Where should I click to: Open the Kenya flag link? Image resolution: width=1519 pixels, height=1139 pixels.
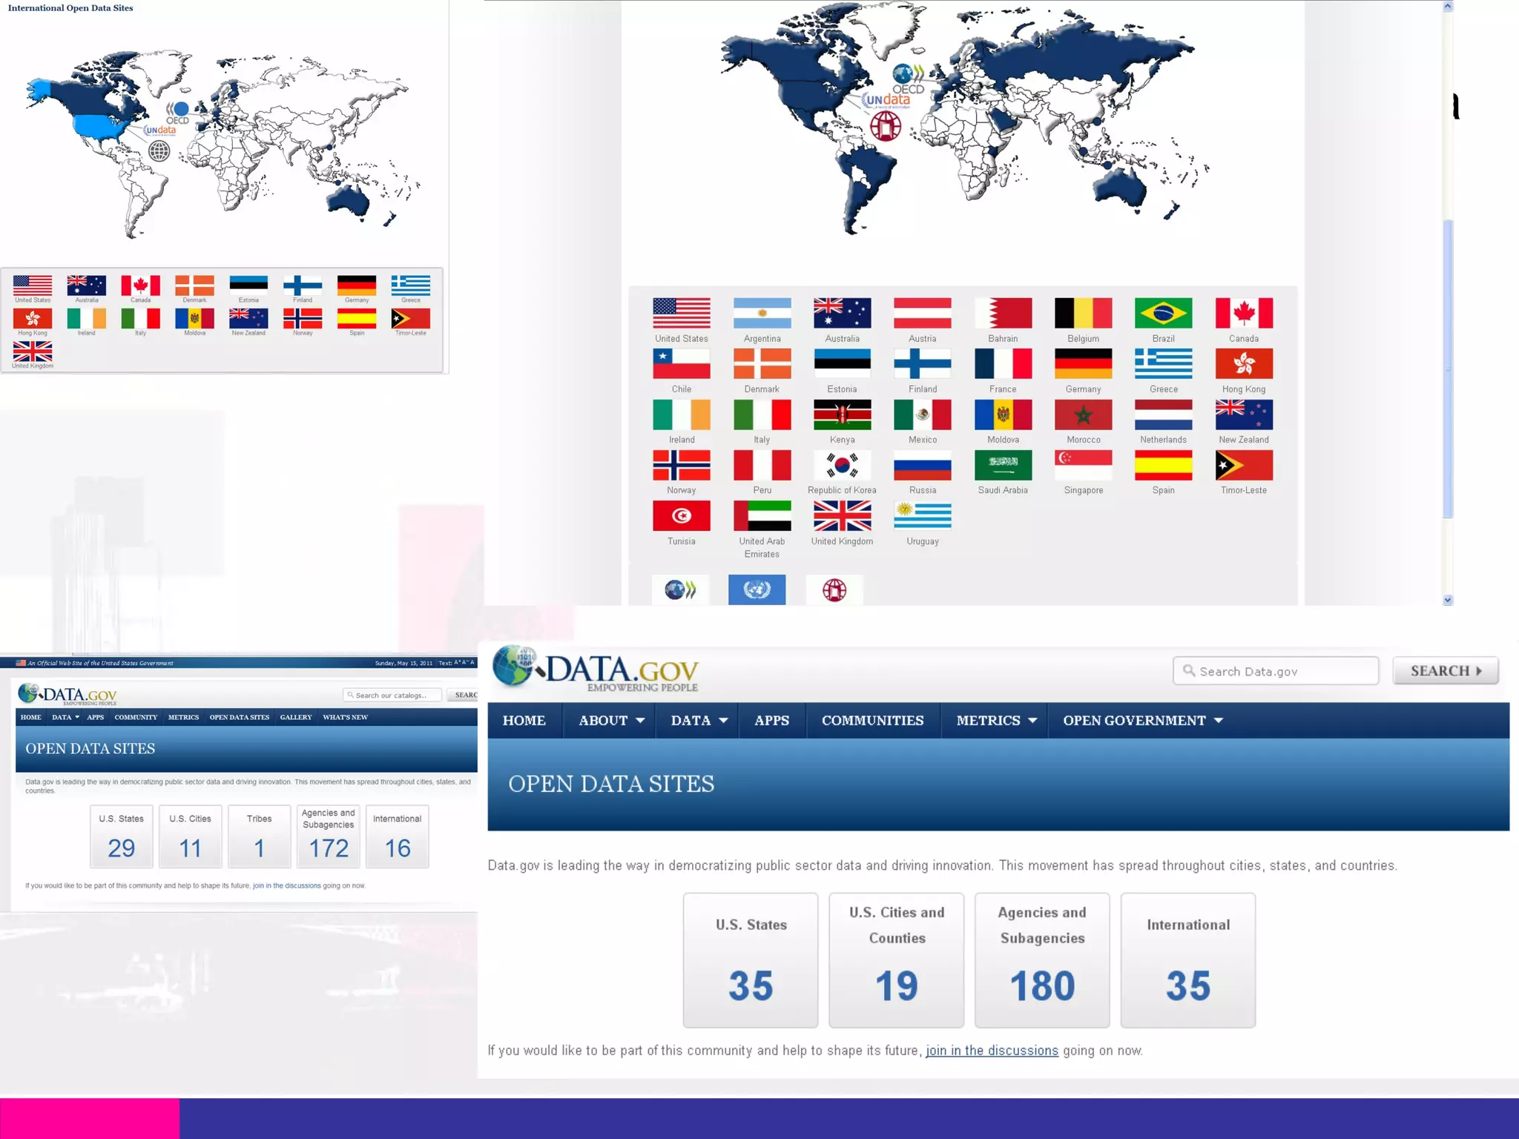coord(842,415)
